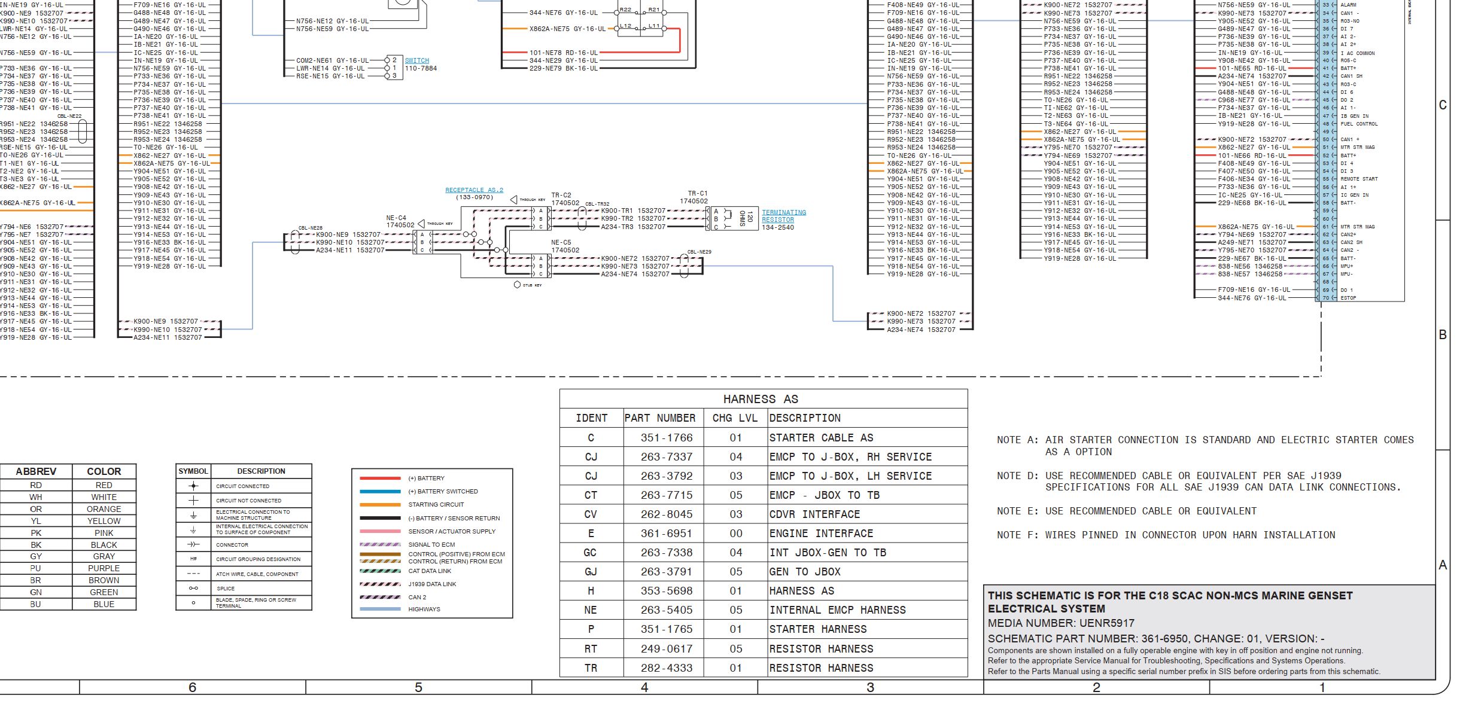The height and width of the screenshot is (707, 1472).
Task: Click the J1939 DATA LINK striped swatch
Action: pos(380,584)
